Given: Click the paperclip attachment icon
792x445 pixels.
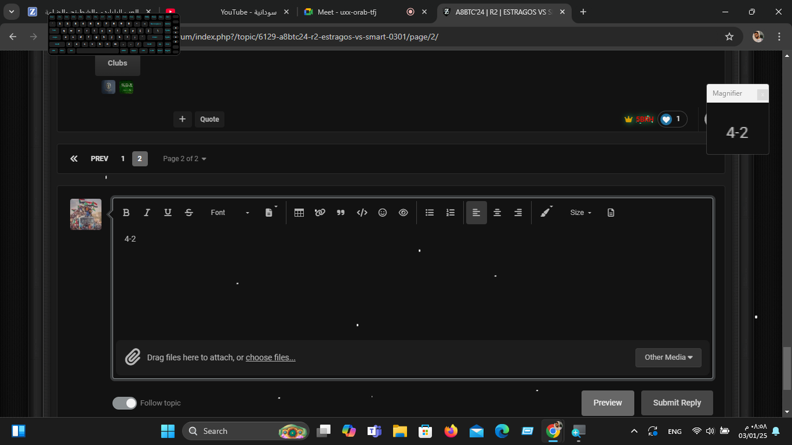Looking at the screenshot, I should click(132, 357).
